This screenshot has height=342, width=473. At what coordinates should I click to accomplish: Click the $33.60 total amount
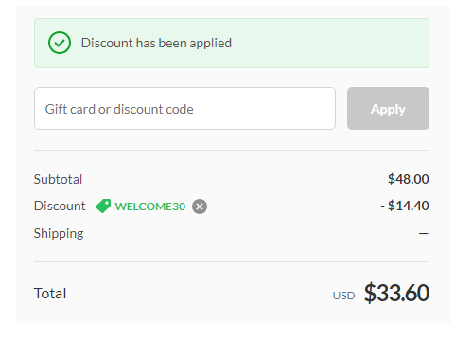[x=396, y=293]
